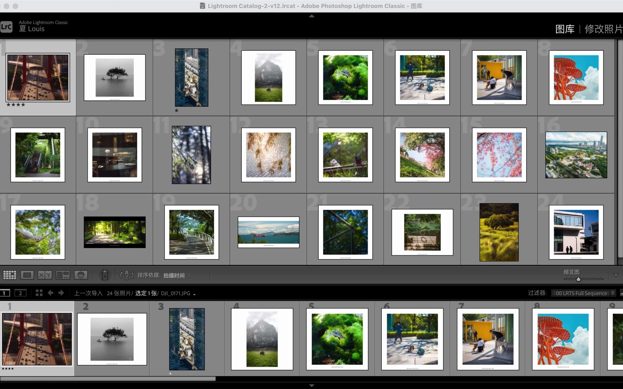Select grid photo 4 misty mountain
This screenshot has height=389, width=623.
tap(269, 77)
